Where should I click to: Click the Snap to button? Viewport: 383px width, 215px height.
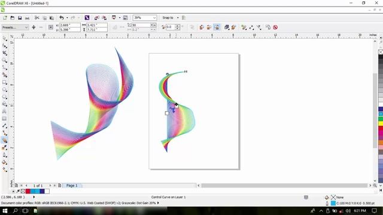click(x=168, y=18)
